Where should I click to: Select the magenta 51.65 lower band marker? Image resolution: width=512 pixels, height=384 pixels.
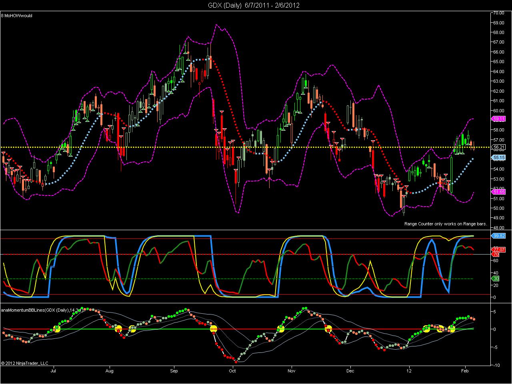pos(499,192)
